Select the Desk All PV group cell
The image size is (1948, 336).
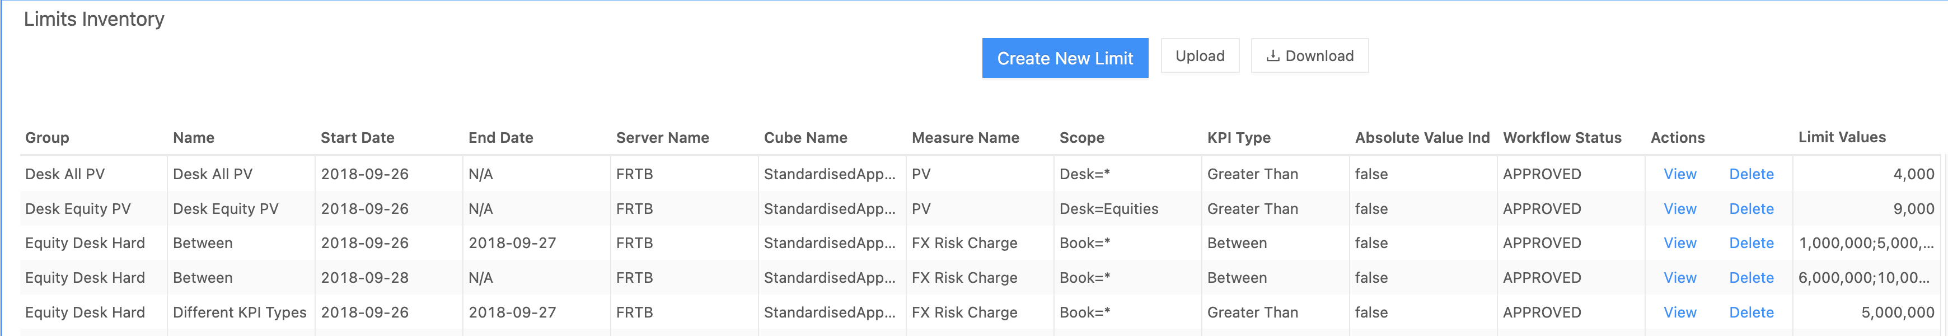[93, 174]
